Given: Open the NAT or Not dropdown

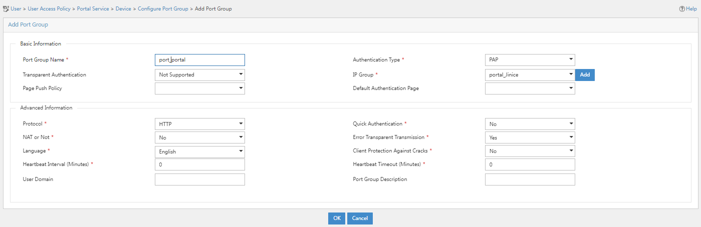Looking at the screenshot, I should tap(200, 137).
